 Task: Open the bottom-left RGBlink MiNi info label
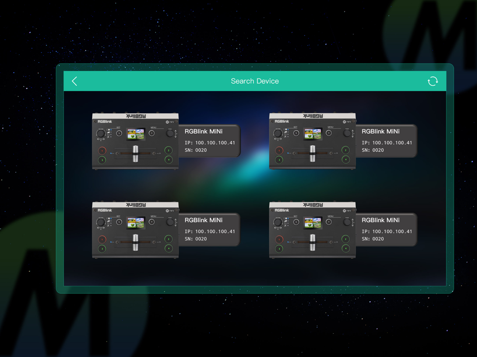pos(209,229)
